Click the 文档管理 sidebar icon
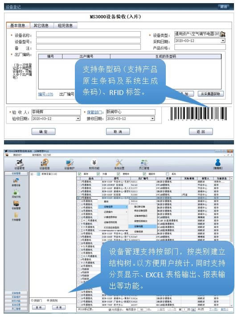Viewport: 238px width, 317px height. click(x=16, y=215)
